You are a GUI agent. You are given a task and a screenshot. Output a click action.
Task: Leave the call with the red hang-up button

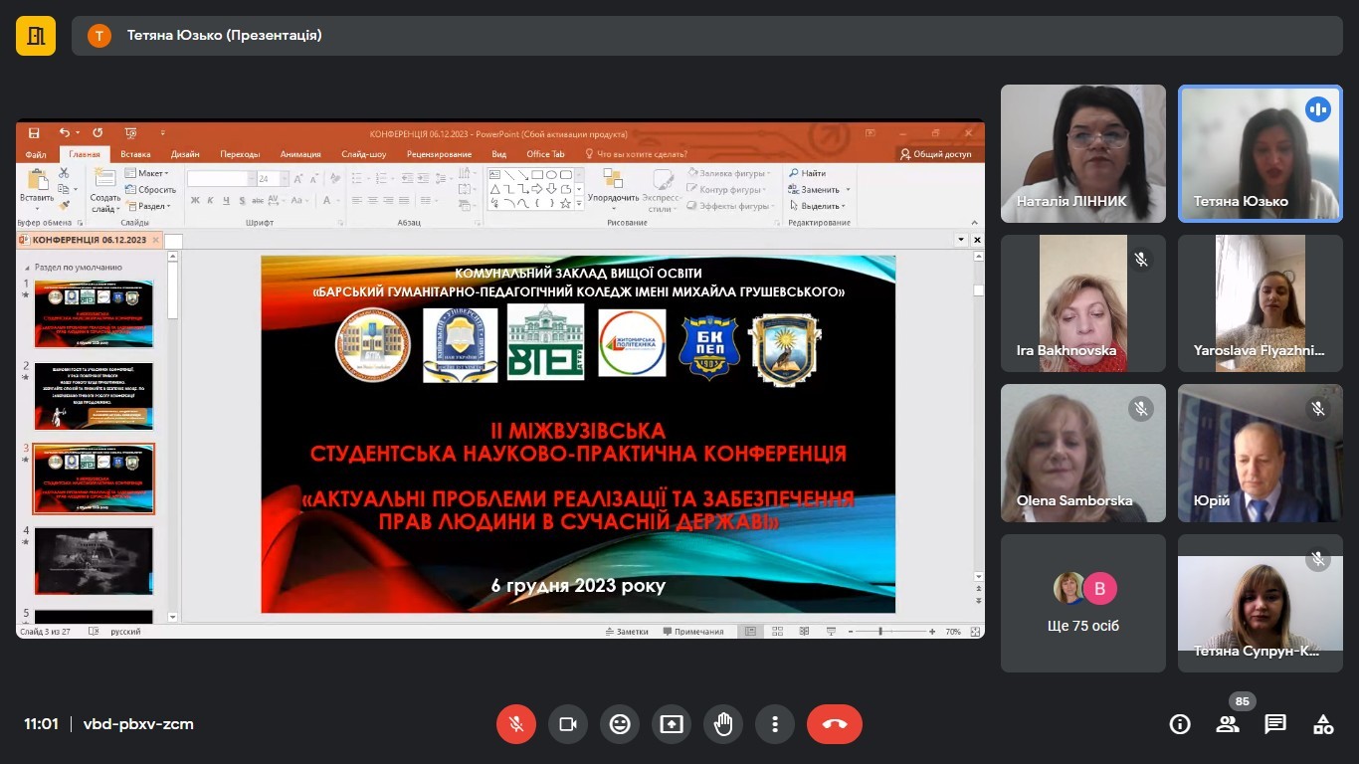(x=834, y=724)
